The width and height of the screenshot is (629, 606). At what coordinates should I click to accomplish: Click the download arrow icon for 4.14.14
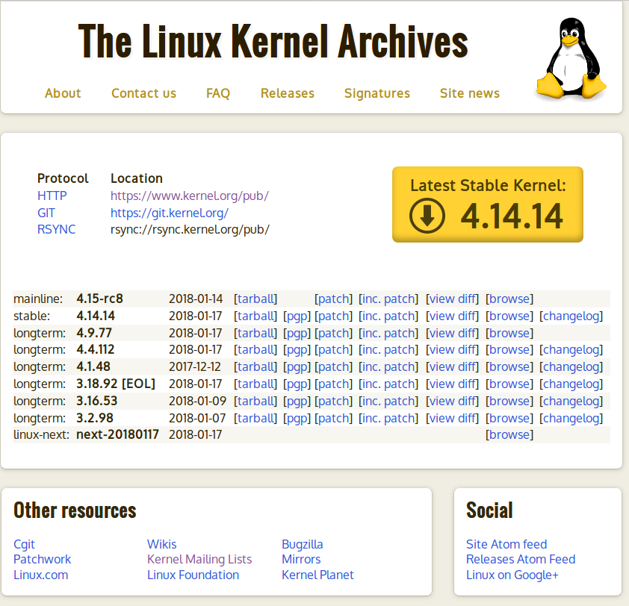[x=425, y=217]
